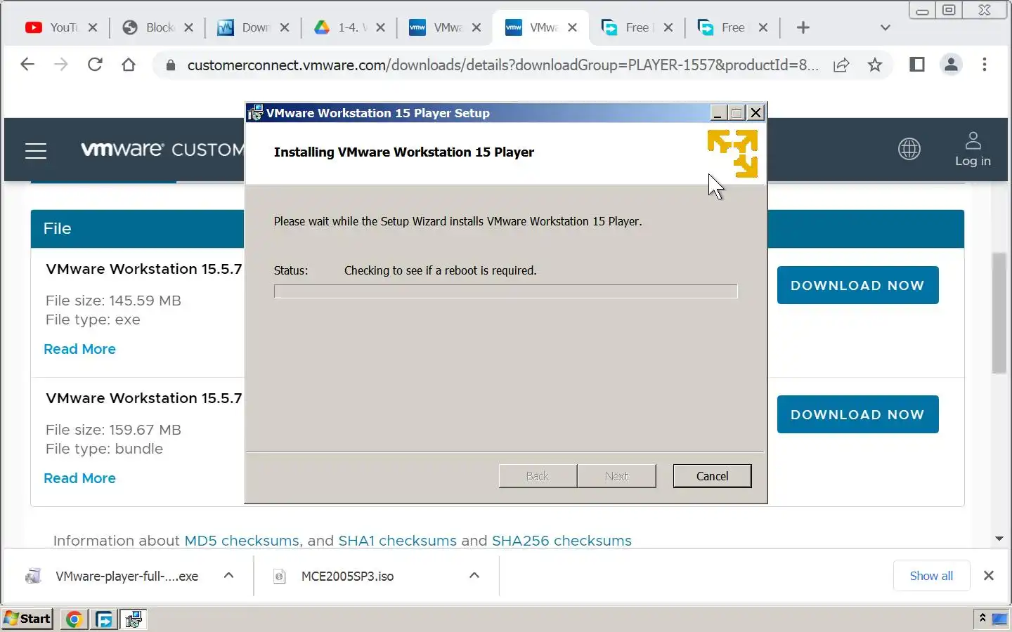1012x632 pixels.
Task: Switch to the first VMware tab
Action: pos(436,27)
